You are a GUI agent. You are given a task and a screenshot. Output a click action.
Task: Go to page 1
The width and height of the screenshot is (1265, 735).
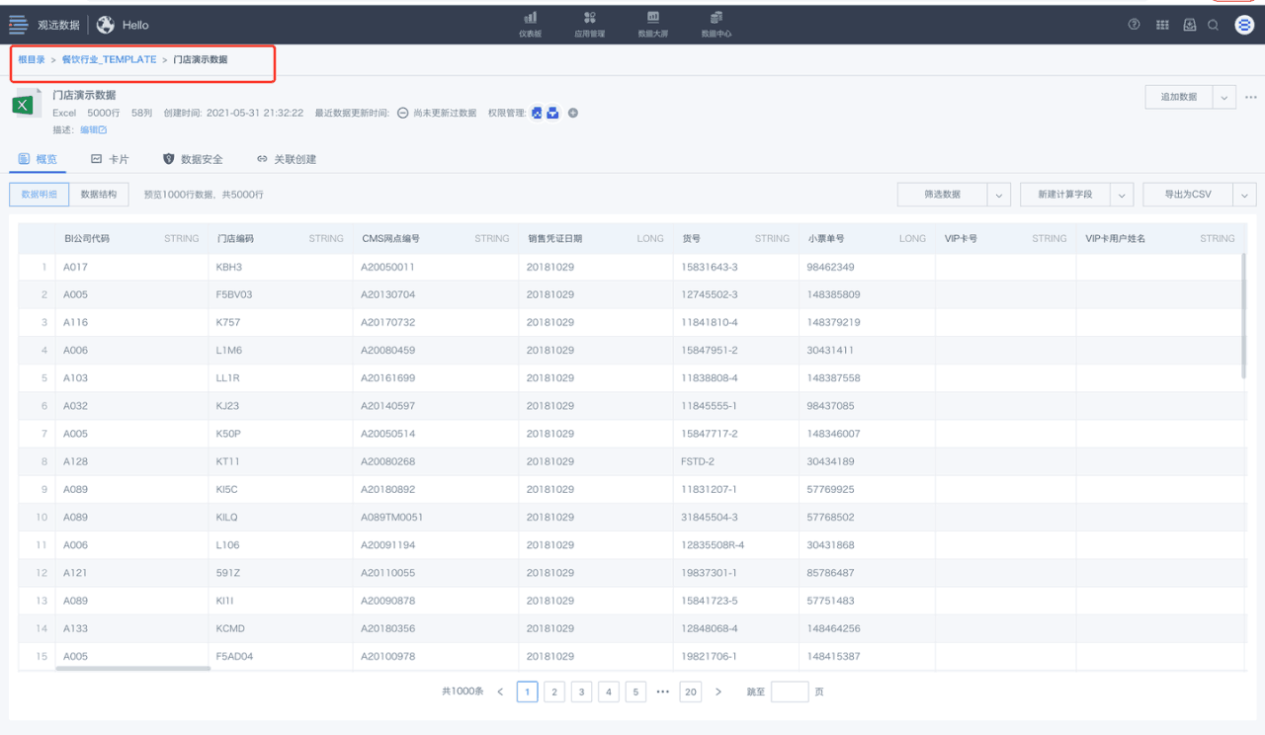pyautogui.click(x=528, y=692)
